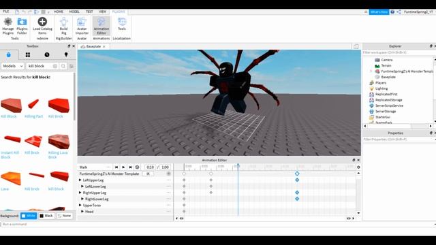The width and height of the screenshot is (436, 245).
Task: Expand the LeftLowerLeg track
Action: [x=82, y=186]
